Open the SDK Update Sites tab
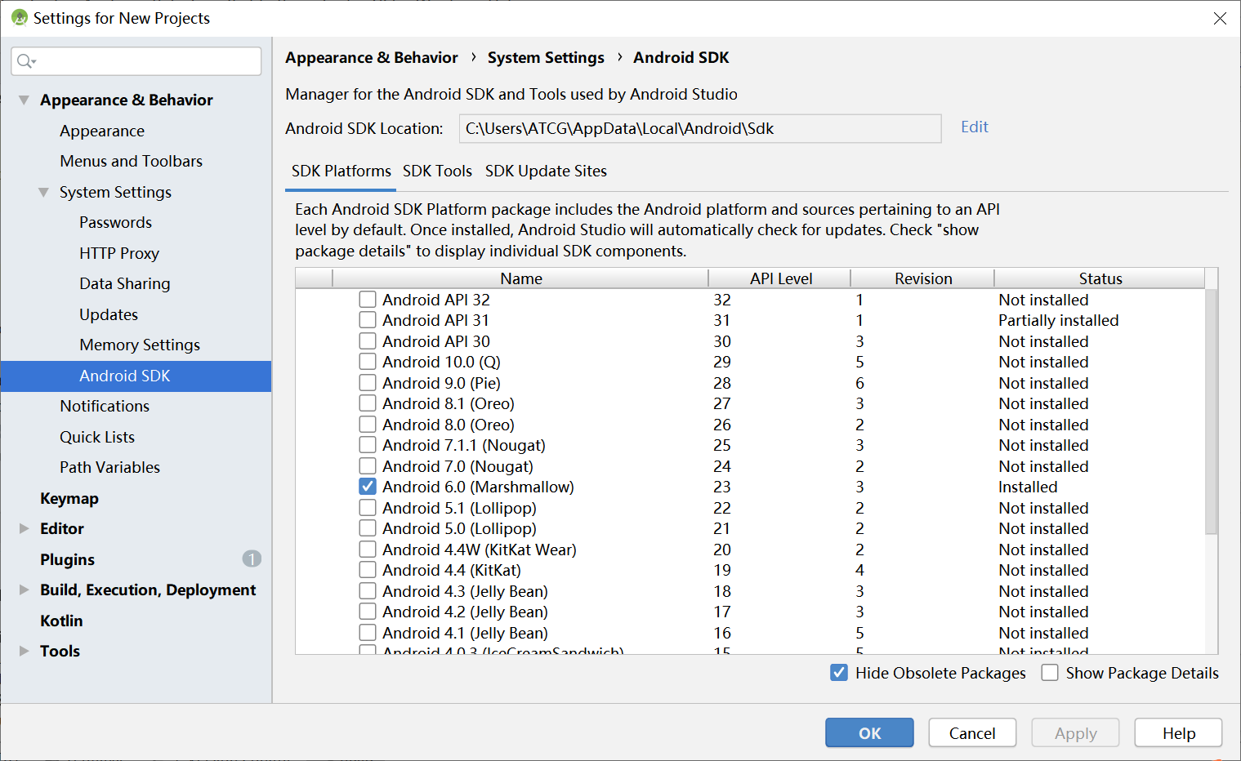1241x761 pixels. pyautogui.click(x=546, y=171)
